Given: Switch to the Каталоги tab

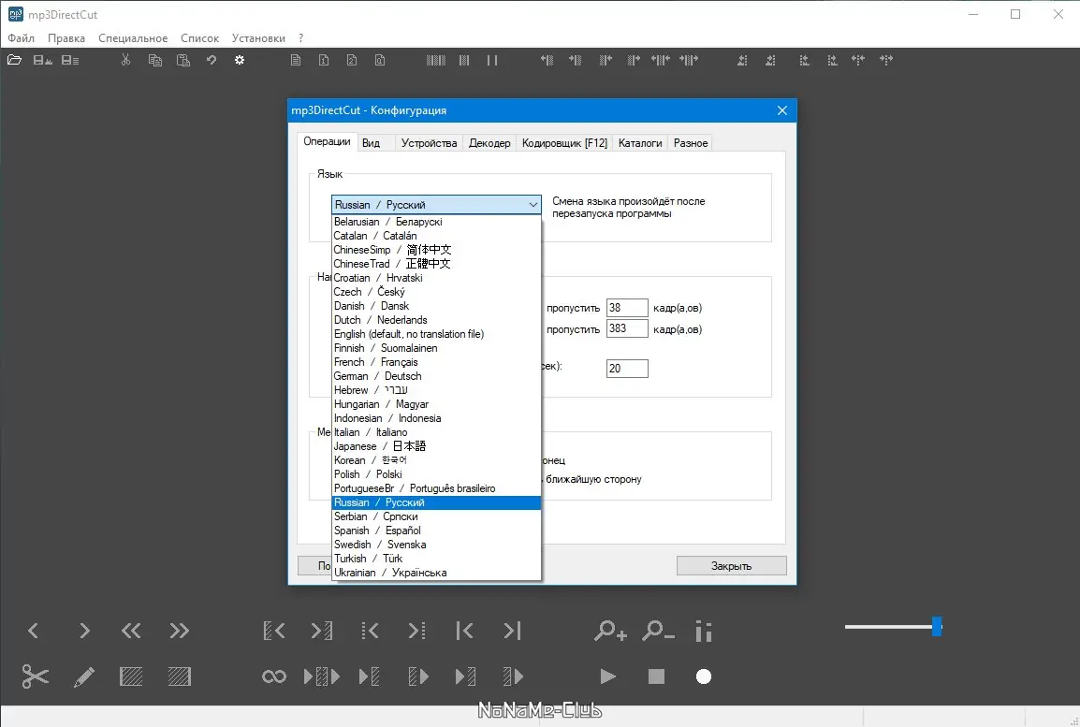Looking at the screenshot, I should pos(640,143).
